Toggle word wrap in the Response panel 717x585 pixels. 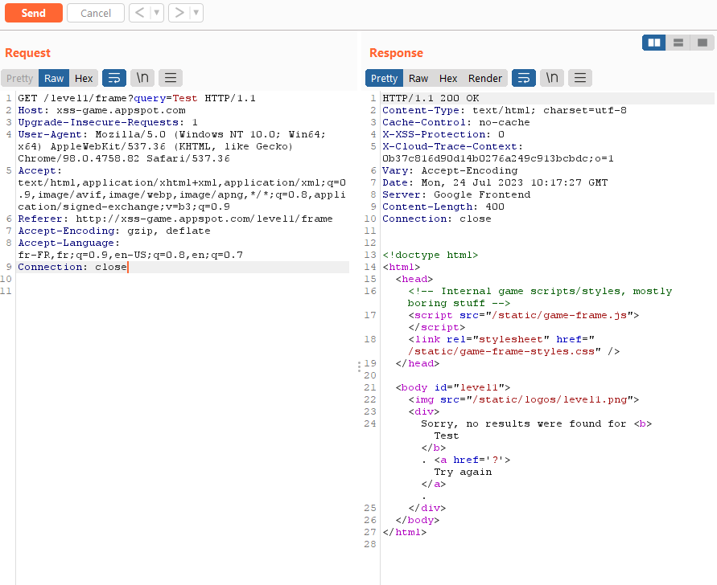point(524,78)
